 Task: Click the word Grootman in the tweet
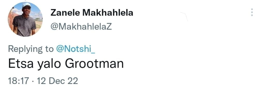[94, 64]
